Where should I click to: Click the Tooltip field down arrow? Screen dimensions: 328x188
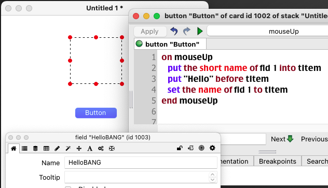[213, 180]
